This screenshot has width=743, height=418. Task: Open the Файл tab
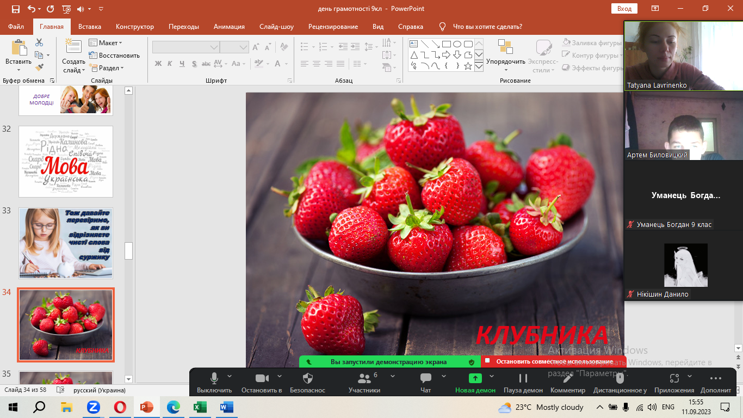tap(16, 26)
